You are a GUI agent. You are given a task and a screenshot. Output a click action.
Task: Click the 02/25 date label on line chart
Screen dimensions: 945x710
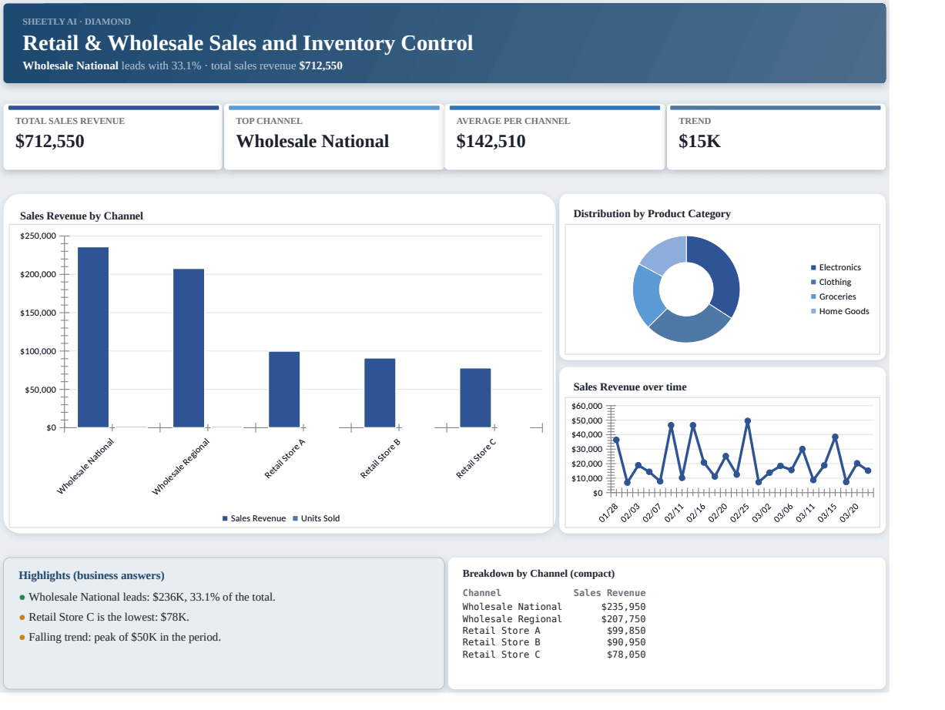point(739,514)
